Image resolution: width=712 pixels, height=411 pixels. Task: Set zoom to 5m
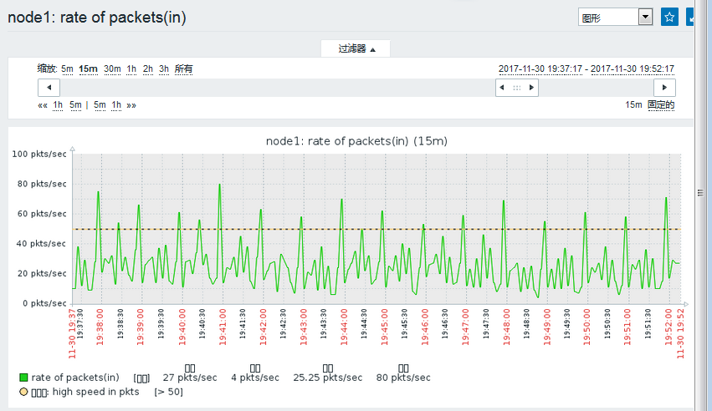tap(67, 68)
